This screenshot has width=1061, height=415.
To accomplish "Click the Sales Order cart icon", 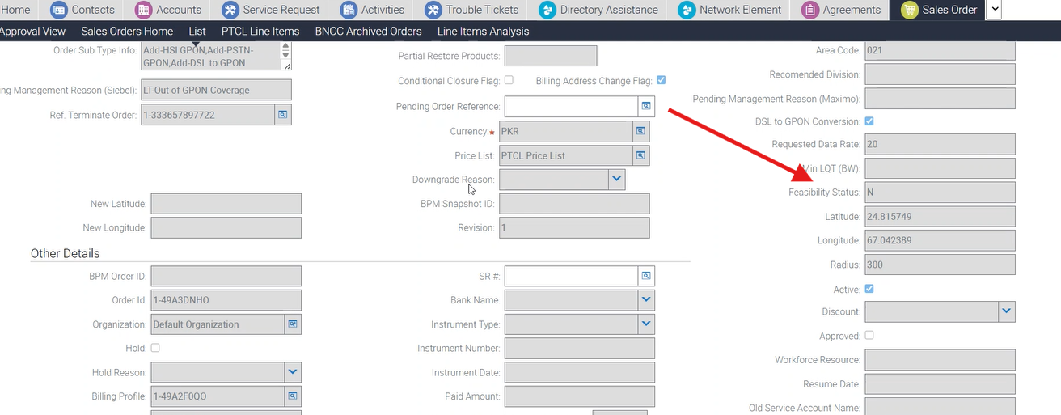I will 909,10.
